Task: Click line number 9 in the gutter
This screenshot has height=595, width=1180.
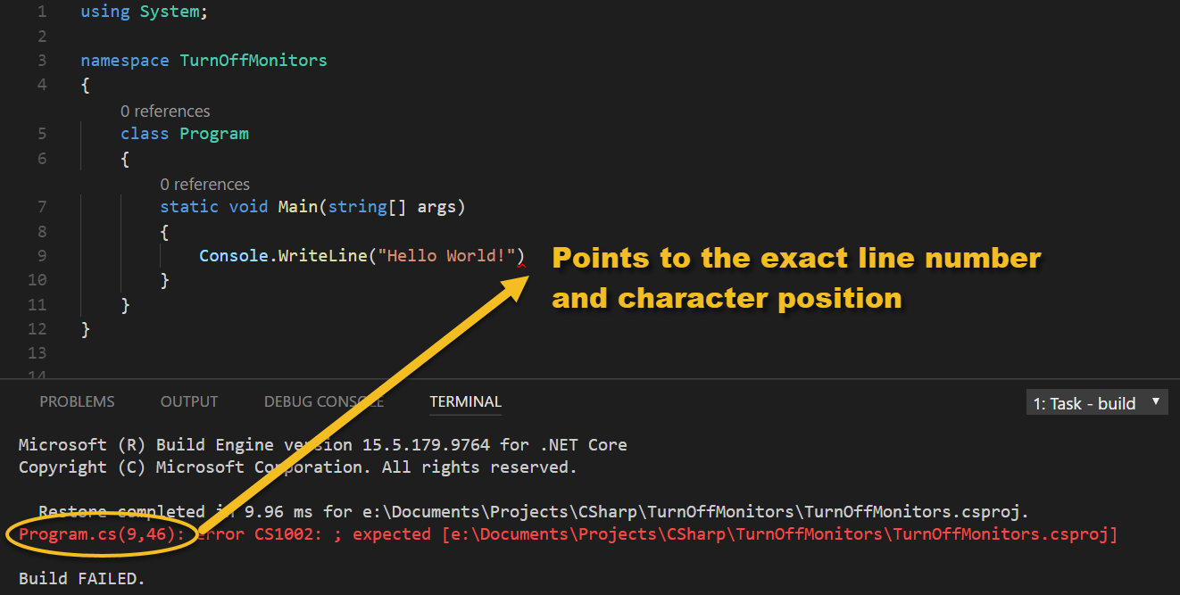Action: click(x=42, y=256)
